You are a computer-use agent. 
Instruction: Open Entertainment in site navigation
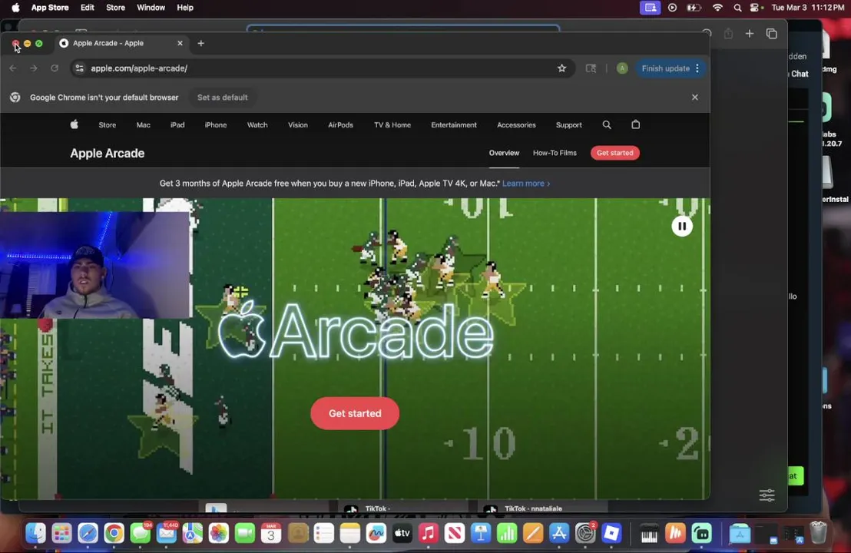pos(454,125)
